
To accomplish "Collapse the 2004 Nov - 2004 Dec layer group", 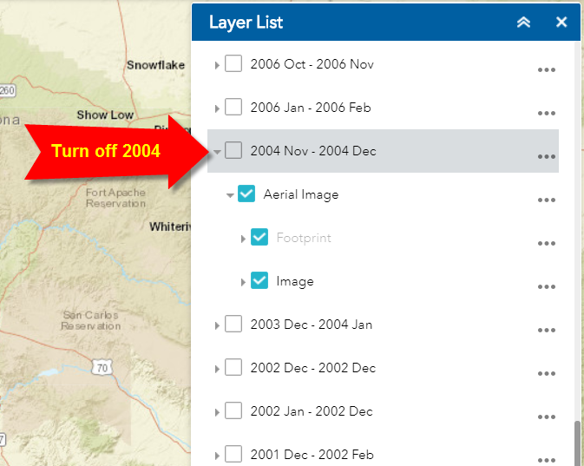I will (217, 152).
